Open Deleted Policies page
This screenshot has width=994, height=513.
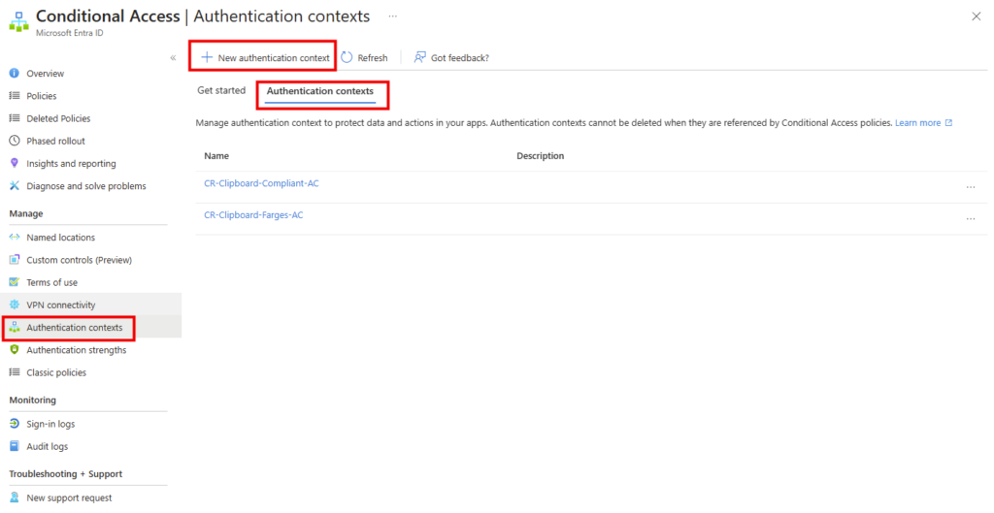(58, 118)
